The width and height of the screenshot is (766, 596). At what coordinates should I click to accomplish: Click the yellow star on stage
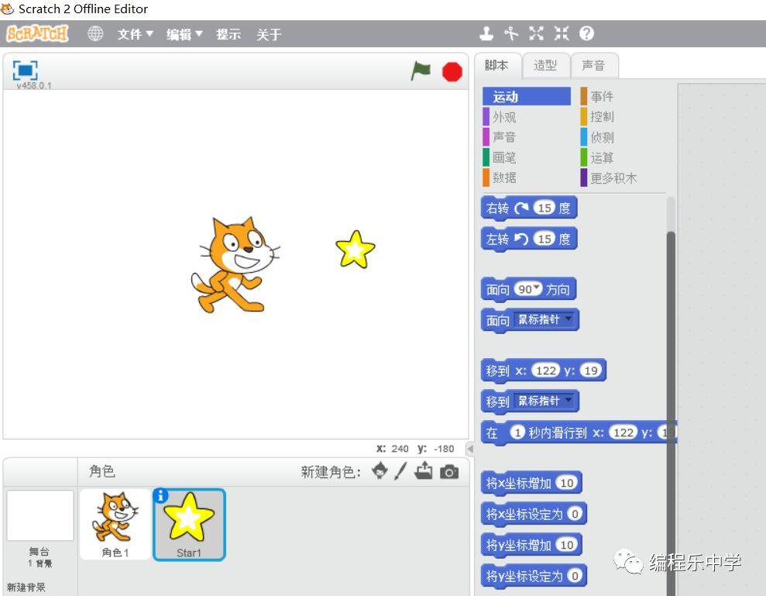[x=356, y=250]
